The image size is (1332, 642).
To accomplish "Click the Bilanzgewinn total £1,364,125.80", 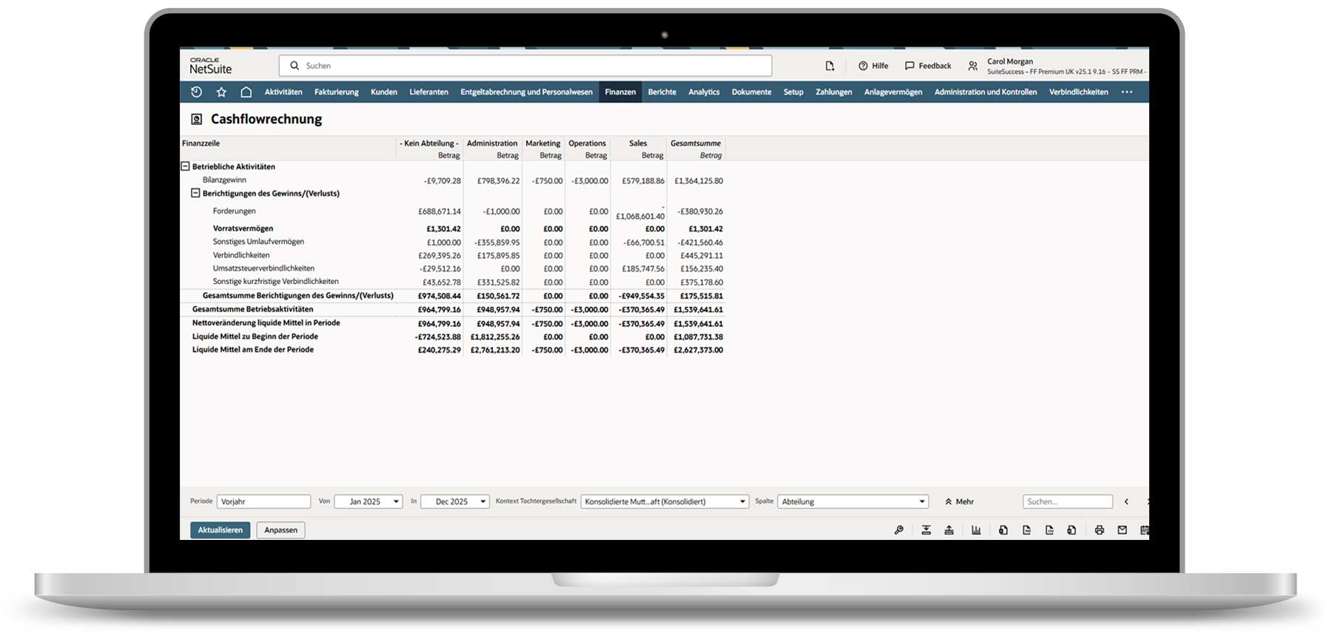I will click(699, 180).
